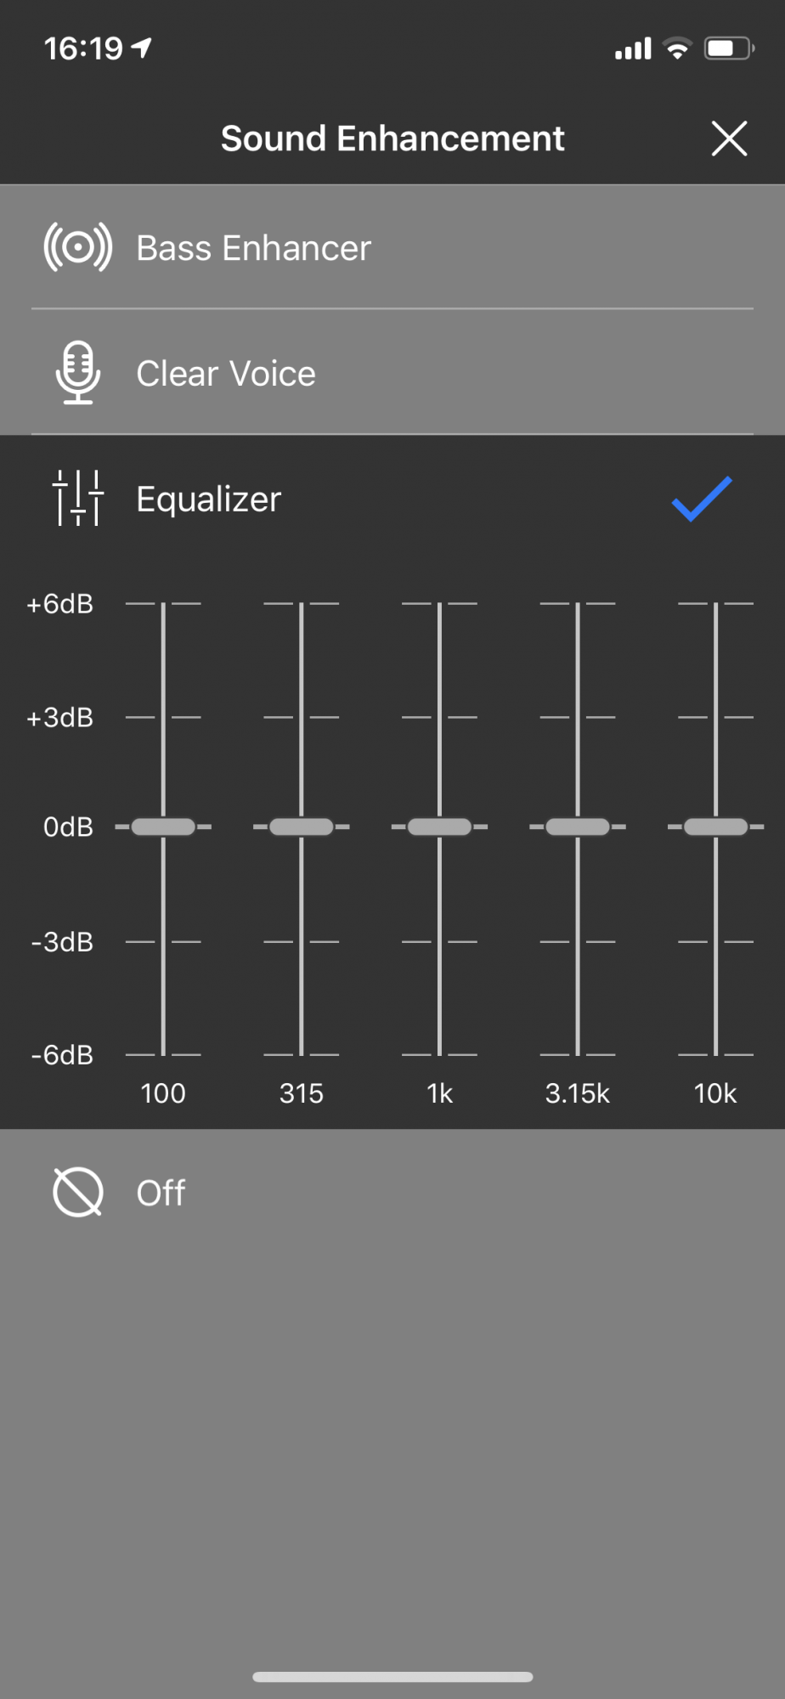The width and height of the screenshot is (785, 1699).
Task: Click the 100 Hz slider handle
Action: (163, 827)
